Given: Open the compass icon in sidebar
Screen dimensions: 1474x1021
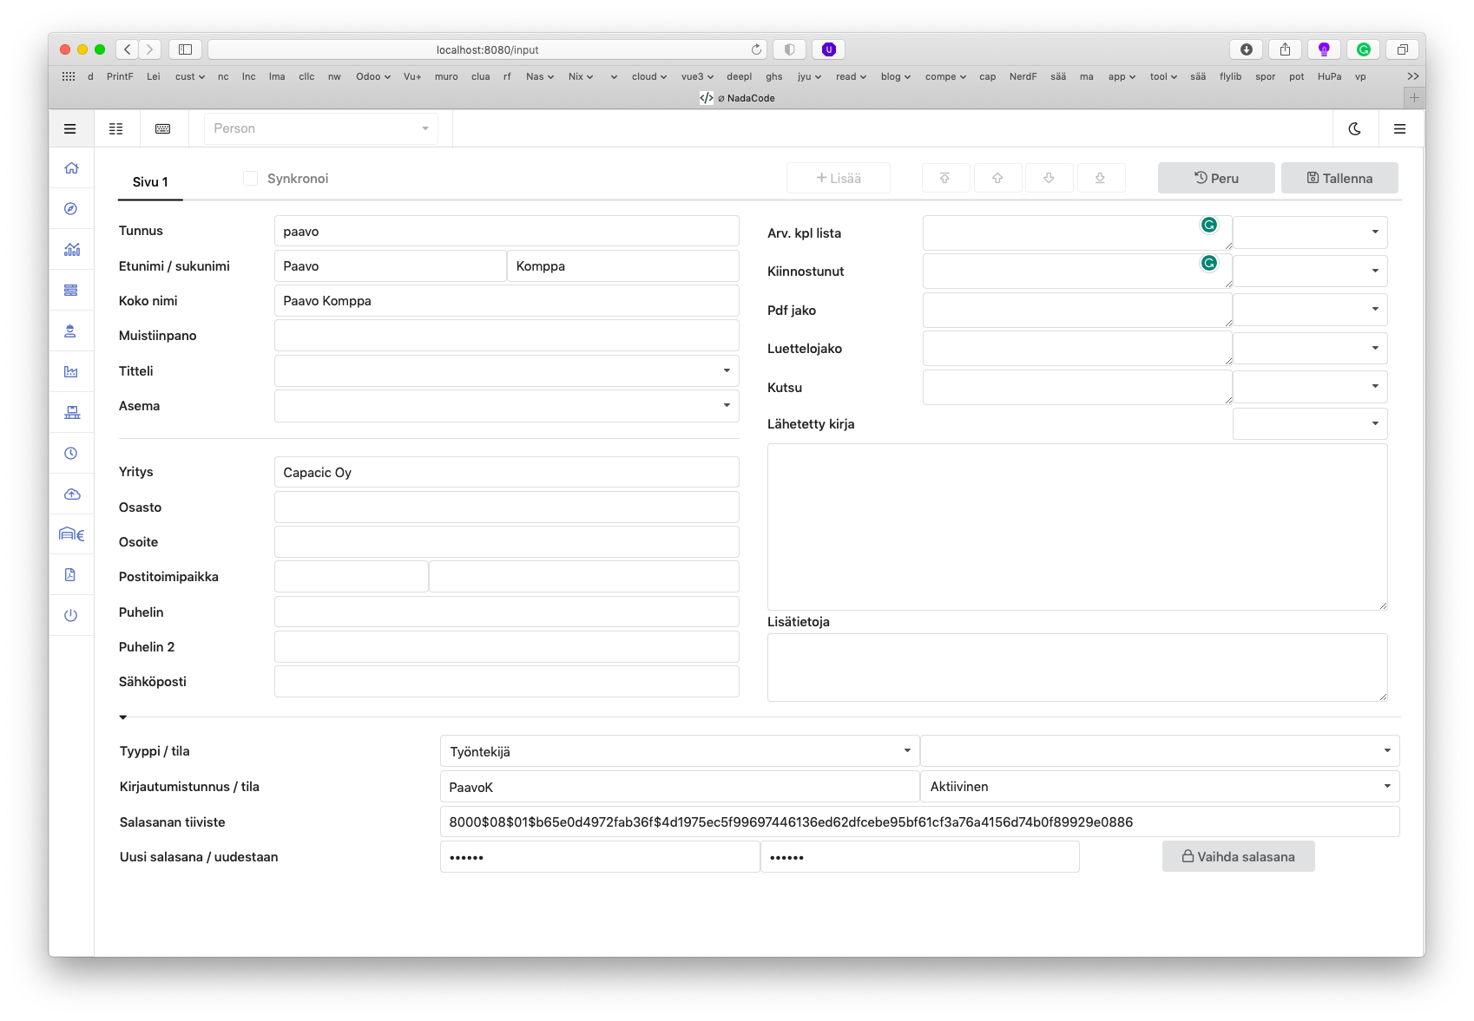Looking at the screenshot, I should click(x=71, y=209).
